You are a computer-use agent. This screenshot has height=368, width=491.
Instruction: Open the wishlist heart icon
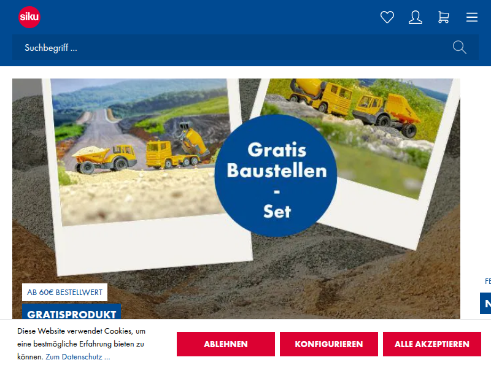coord(387,17)
